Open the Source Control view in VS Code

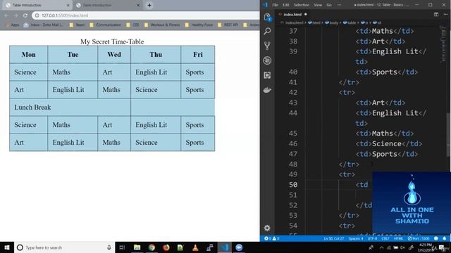click(267, 46)
